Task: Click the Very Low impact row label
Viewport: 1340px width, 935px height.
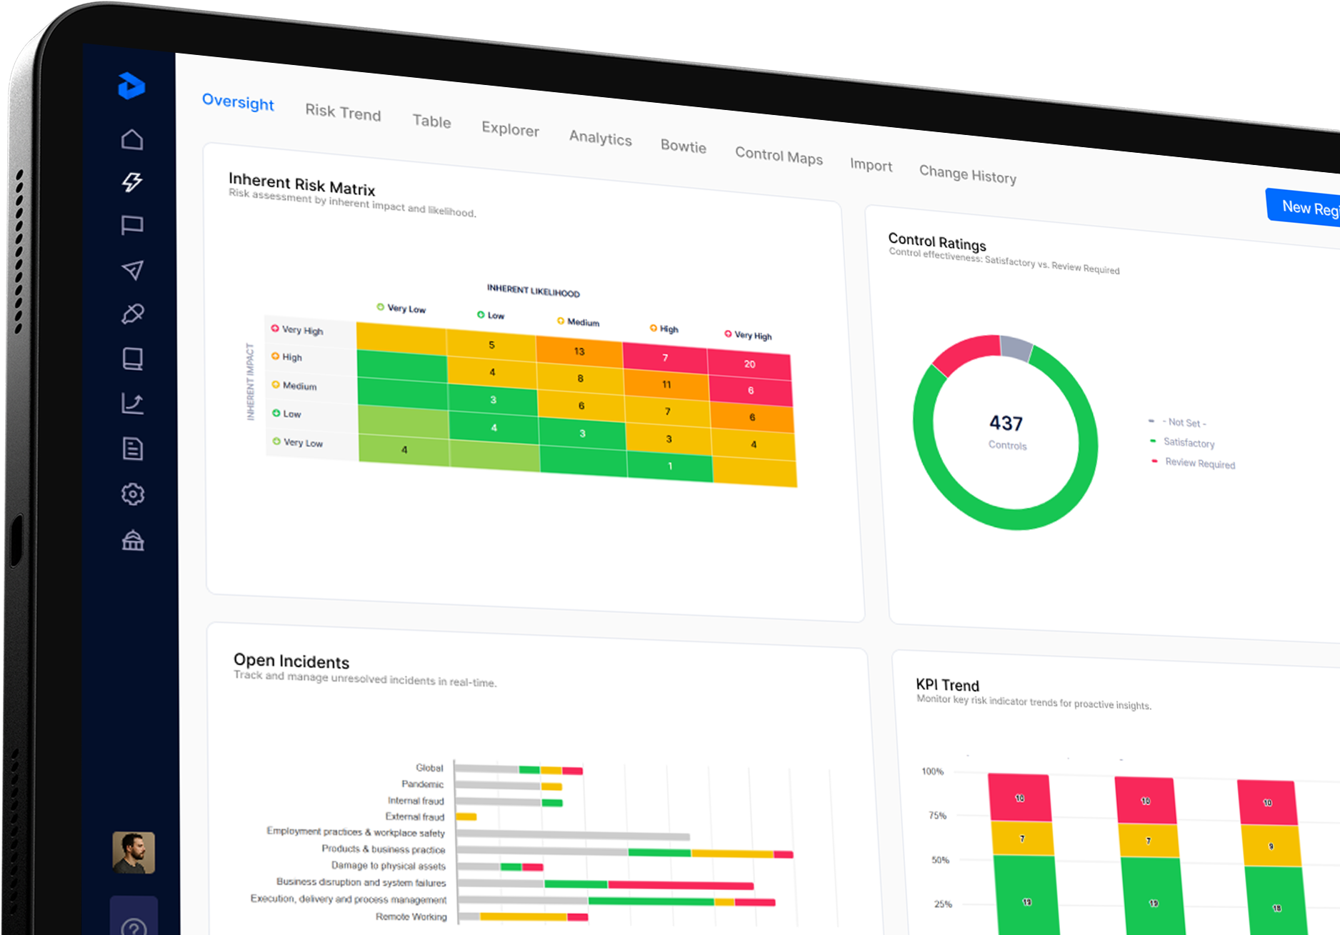Action: coord(298,442)
